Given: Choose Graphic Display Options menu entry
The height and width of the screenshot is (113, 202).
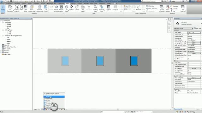Looking at the screenshot, I should 54,94.
